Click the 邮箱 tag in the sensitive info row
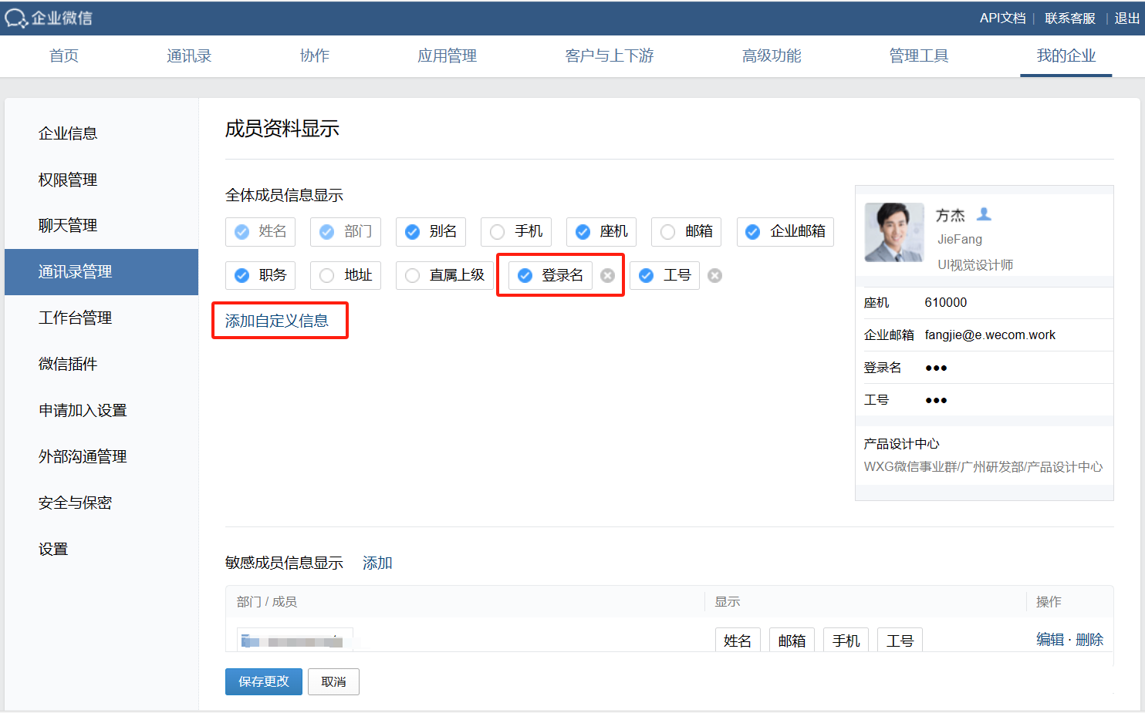The width and height of the screenshot is (1145, 713). pyautogui.click(x=792, y=641)
